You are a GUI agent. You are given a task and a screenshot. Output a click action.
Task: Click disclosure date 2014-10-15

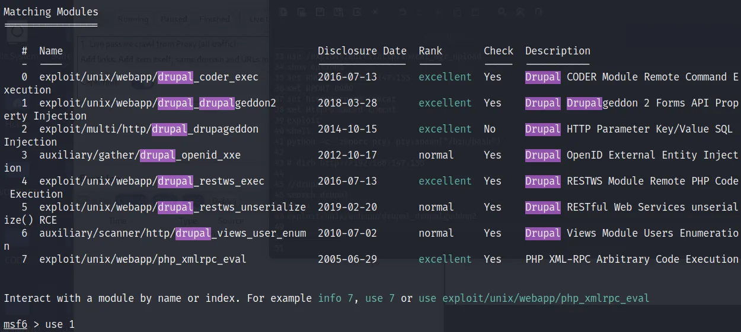pos(347,129)
